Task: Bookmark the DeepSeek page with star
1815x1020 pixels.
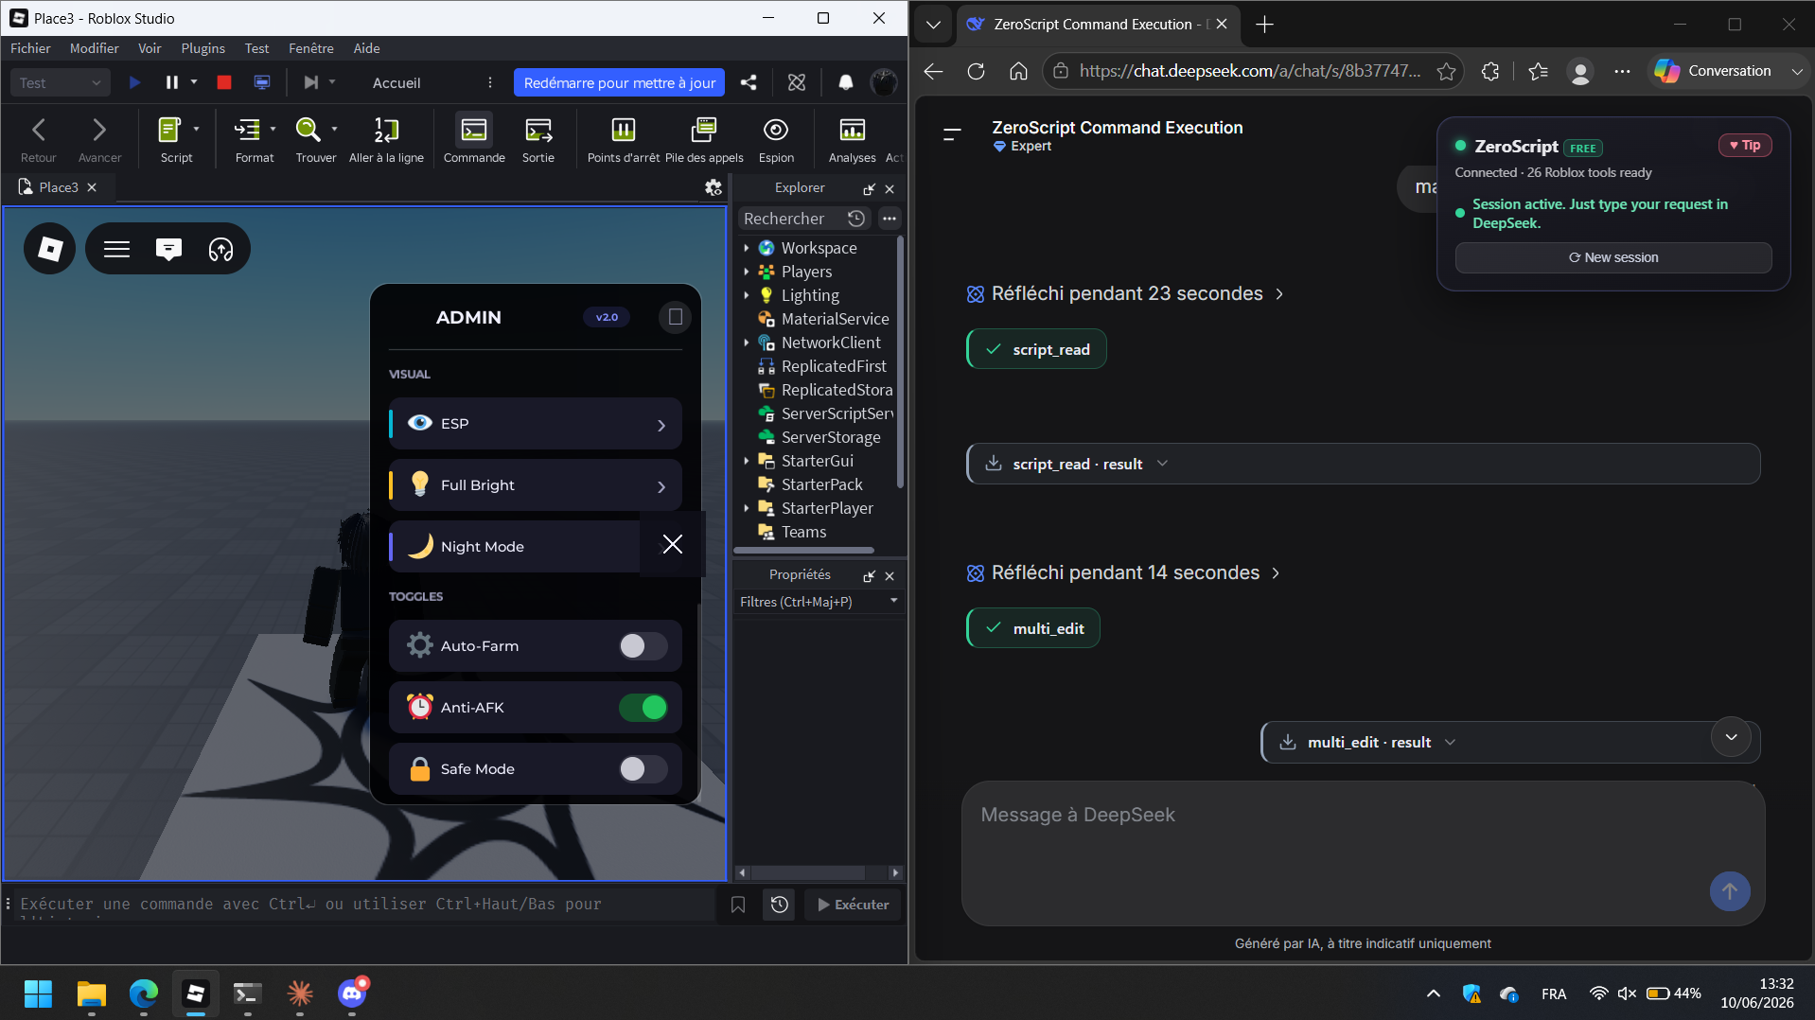Action: (x=1446, y=71)
